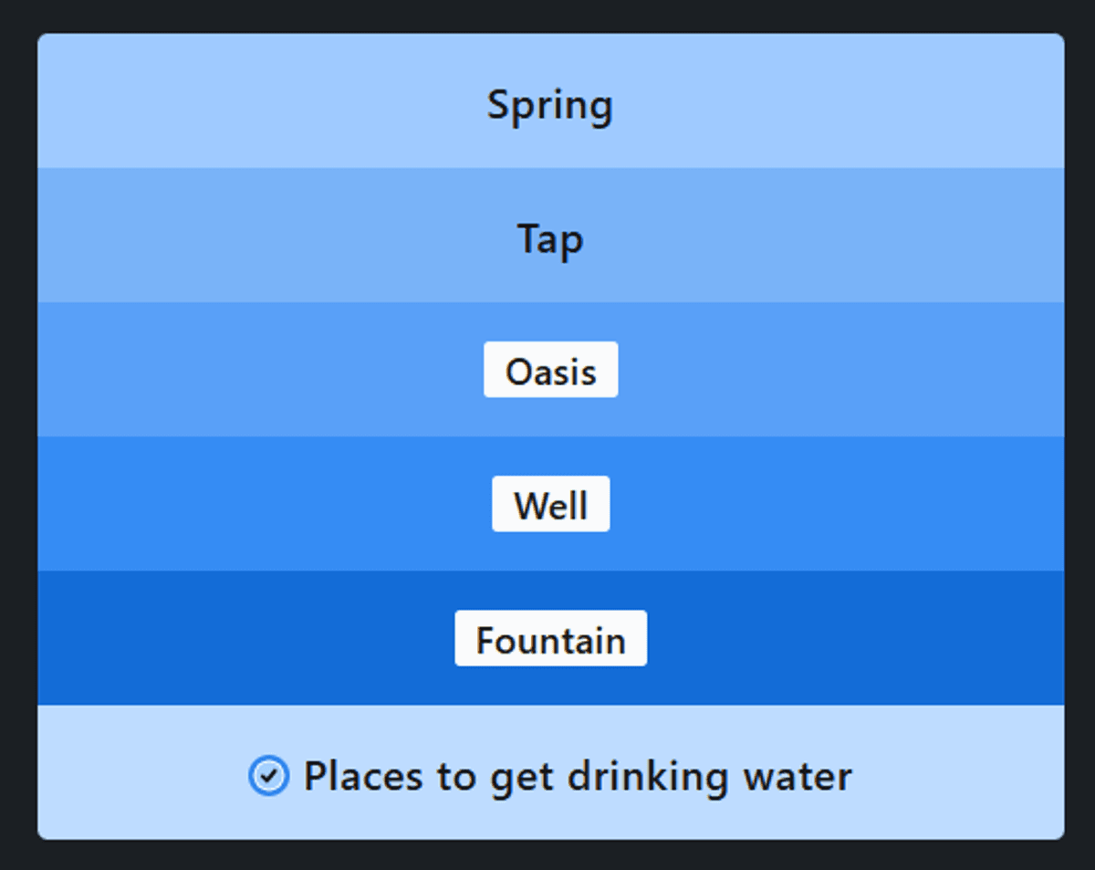Select the Well white tile
This screenshot has width=1095, height=870.
click(550, 504)
